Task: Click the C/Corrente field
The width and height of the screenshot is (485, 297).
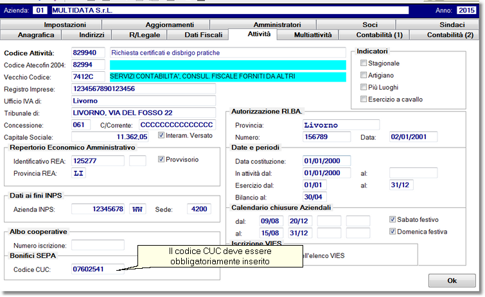Action: pos(177,125)
